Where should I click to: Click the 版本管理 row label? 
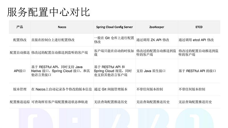(x=20, y=89)
